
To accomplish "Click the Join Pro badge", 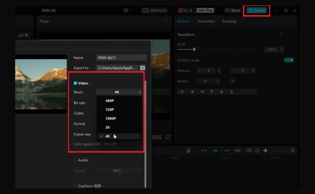I will (x=205, y=10).
